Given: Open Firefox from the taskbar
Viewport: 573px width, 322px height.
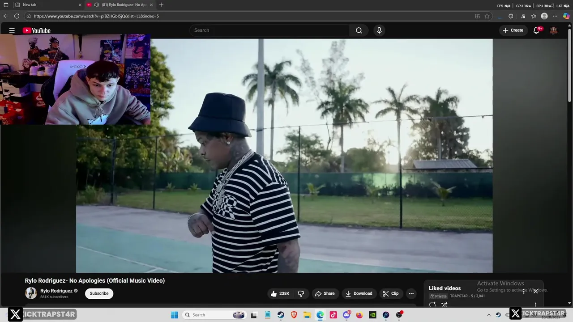Looking at the screenshot, I should (x=359, y=315).
